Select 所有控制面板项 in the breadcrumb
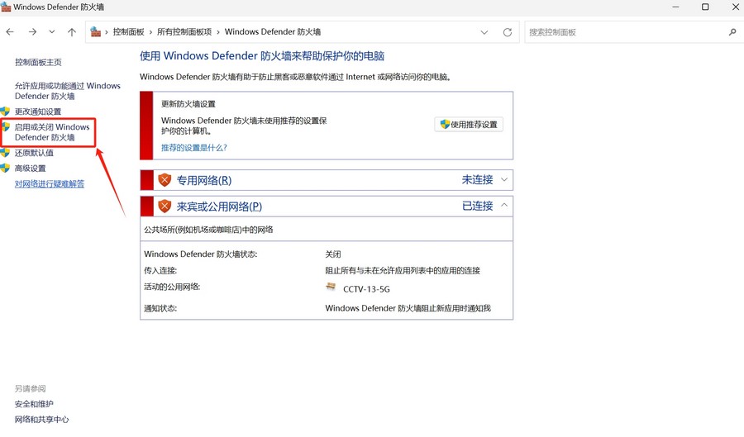The image size is (744, 437). coord(184,31)
